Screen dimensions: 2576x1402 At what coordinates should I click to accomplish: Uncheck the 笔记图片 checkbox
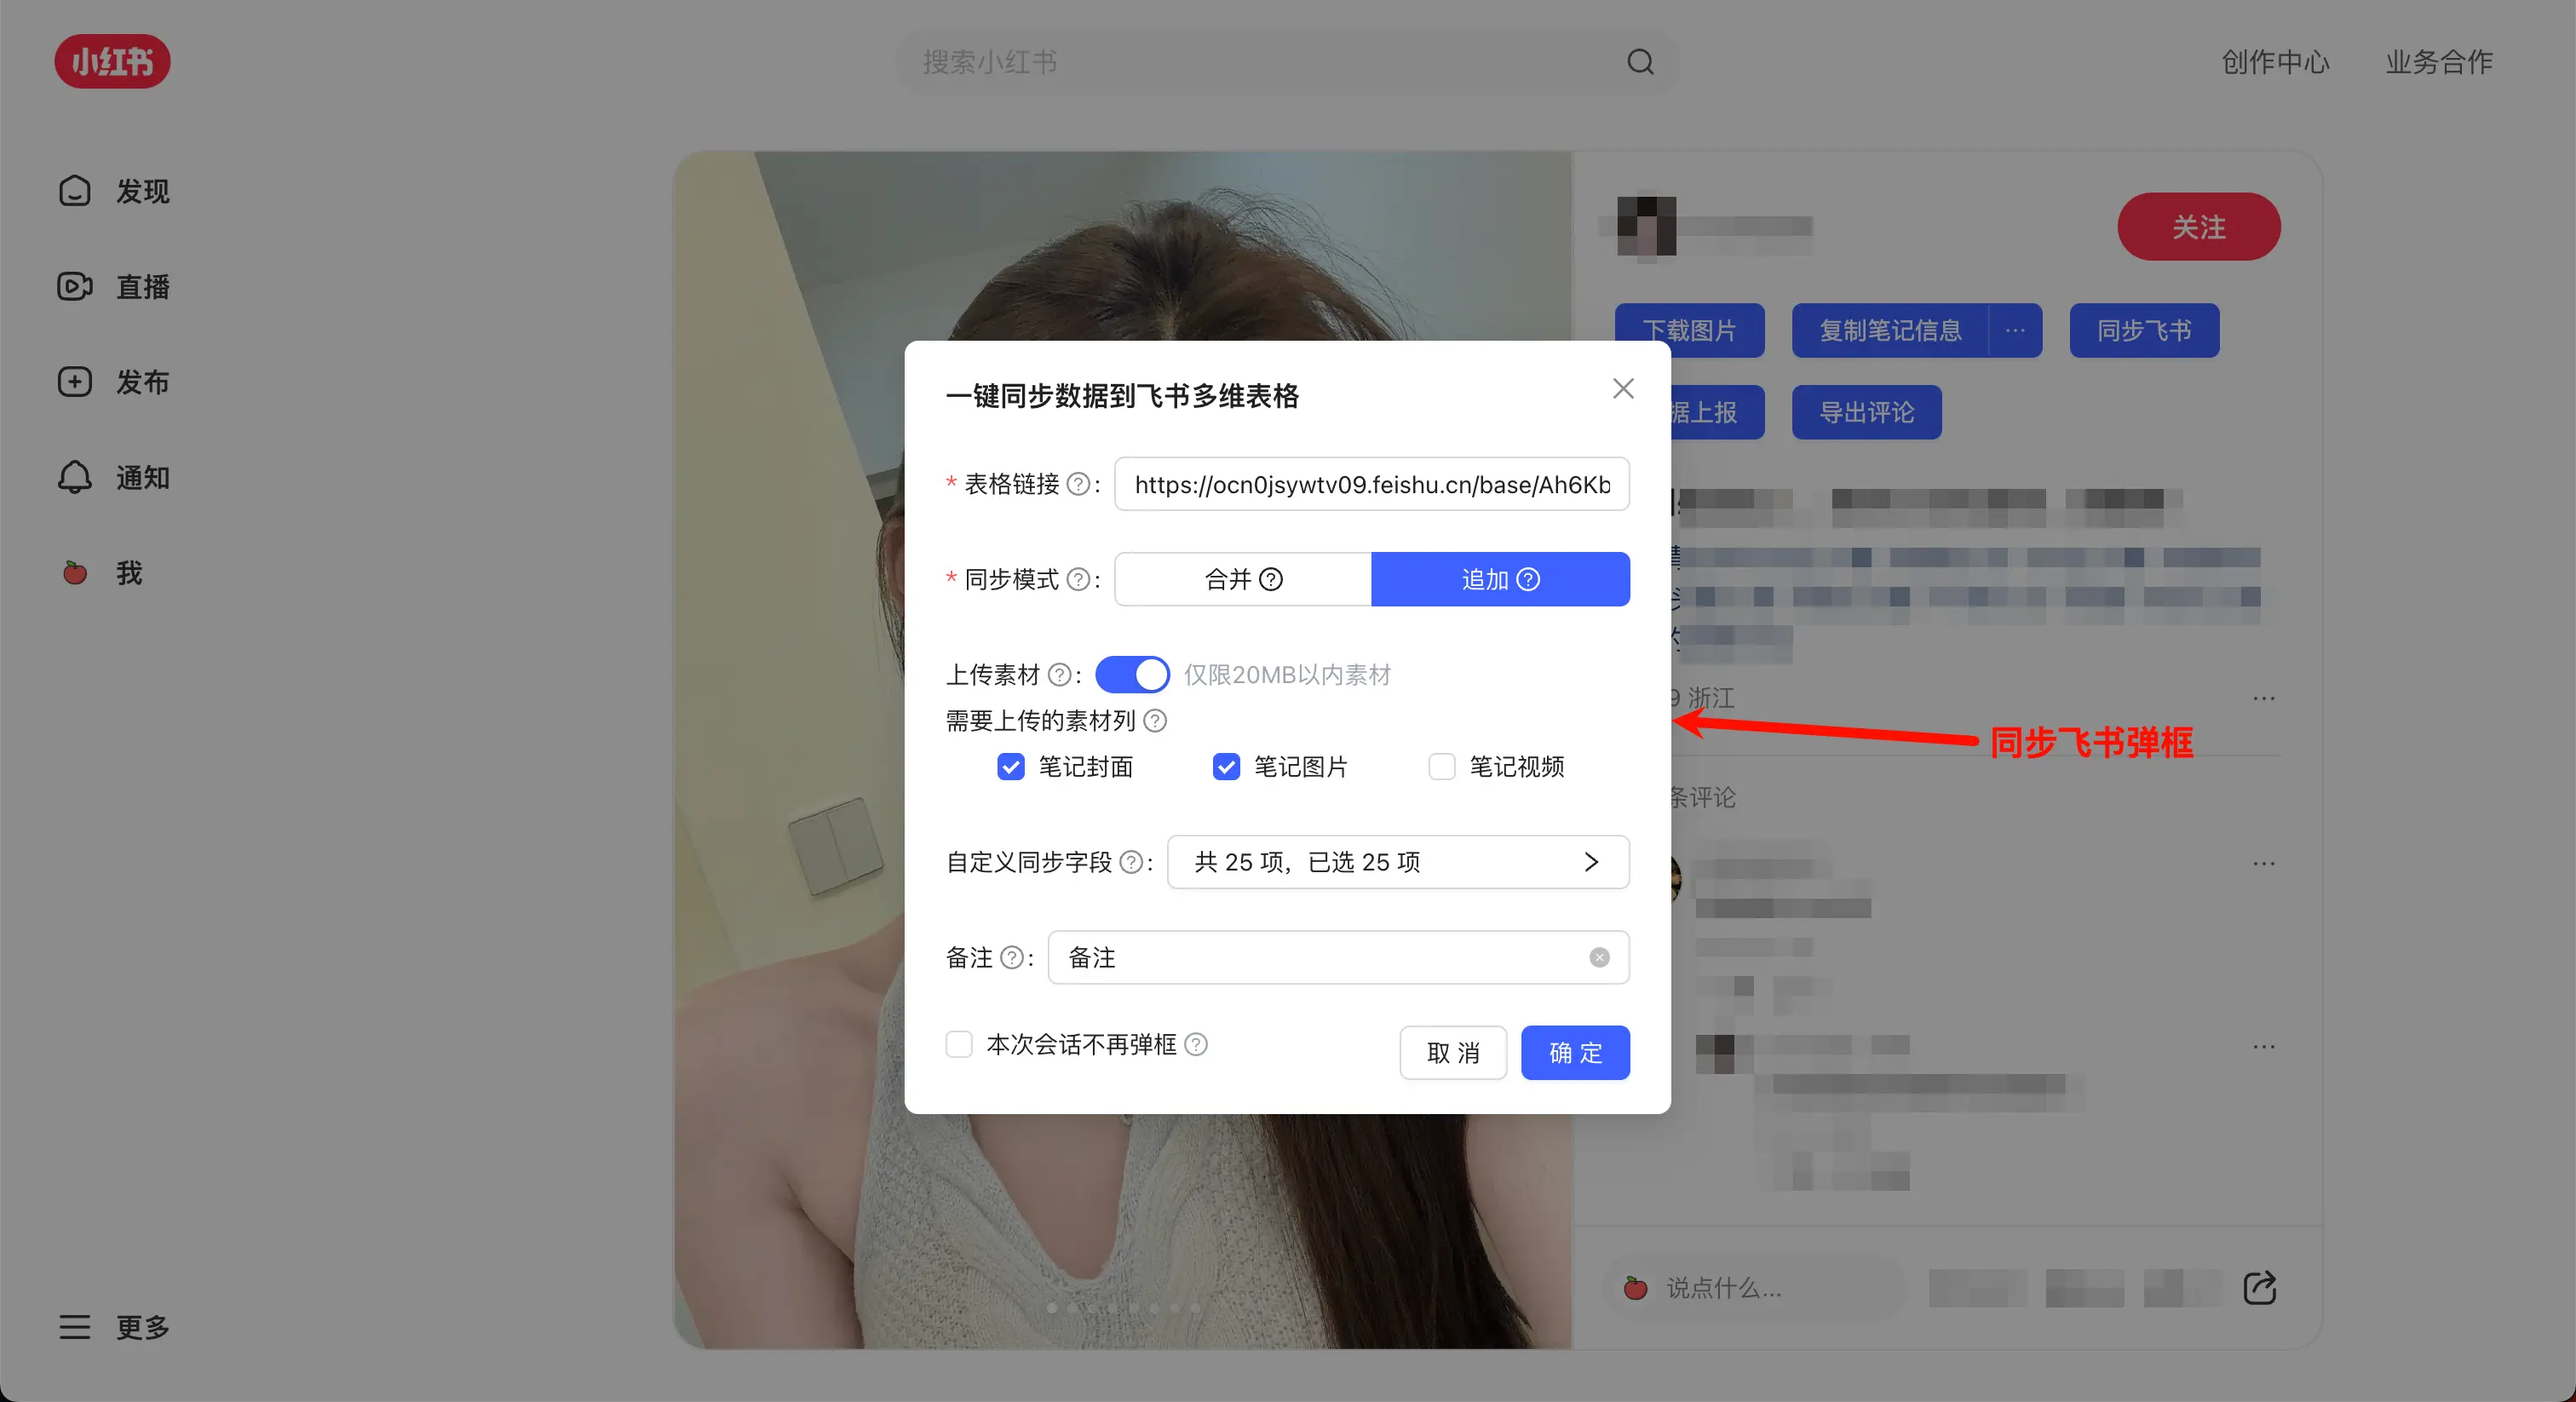click(1226, 766)
